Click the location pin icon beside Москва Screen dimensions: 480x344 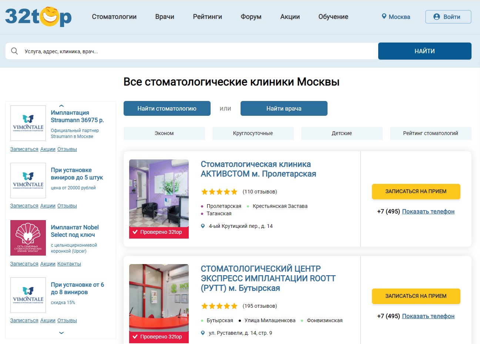tap(384, 16)
